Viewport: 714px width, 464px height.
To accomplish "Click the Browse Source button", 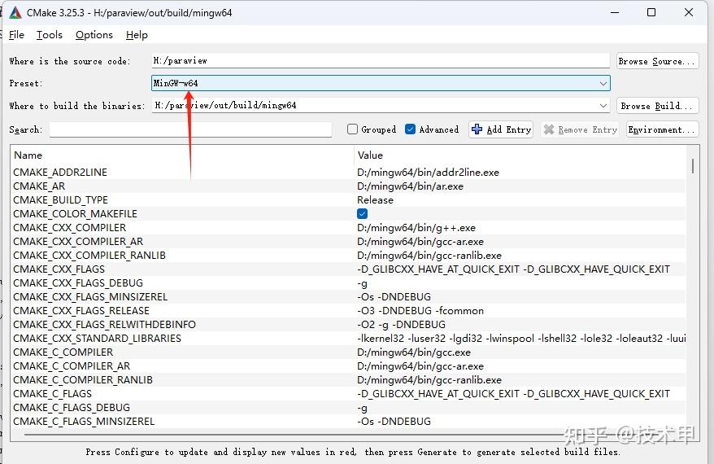I will [658, 61].
